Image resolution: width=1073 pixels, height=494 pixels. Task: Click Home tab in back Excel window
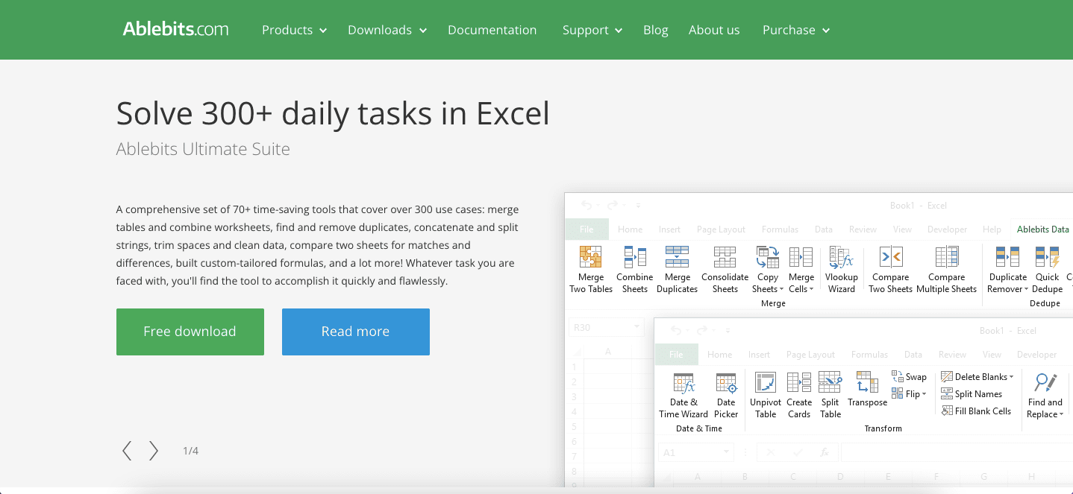[630, 229]
